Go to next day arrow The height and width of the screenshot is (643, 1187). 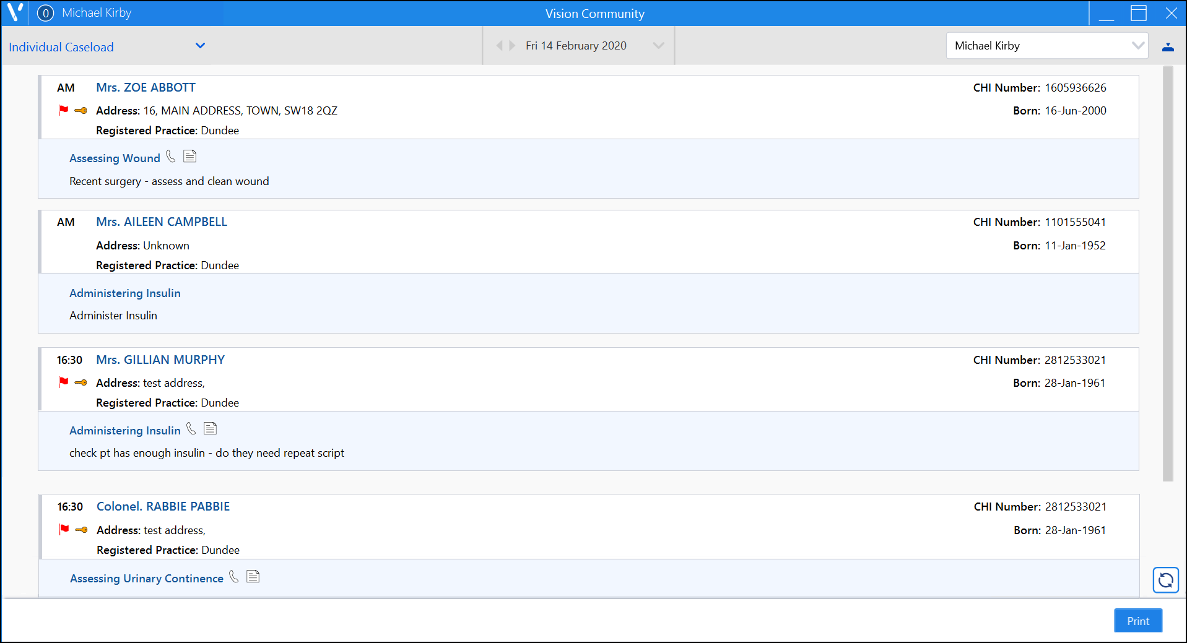coord(512,45)
